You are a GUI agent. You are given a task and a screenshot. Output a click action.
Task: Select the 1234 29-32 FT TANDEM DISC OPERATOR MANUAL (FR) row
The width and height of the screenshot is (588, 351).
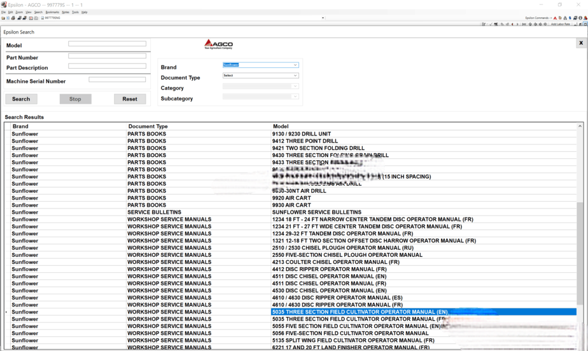point(293,233)
